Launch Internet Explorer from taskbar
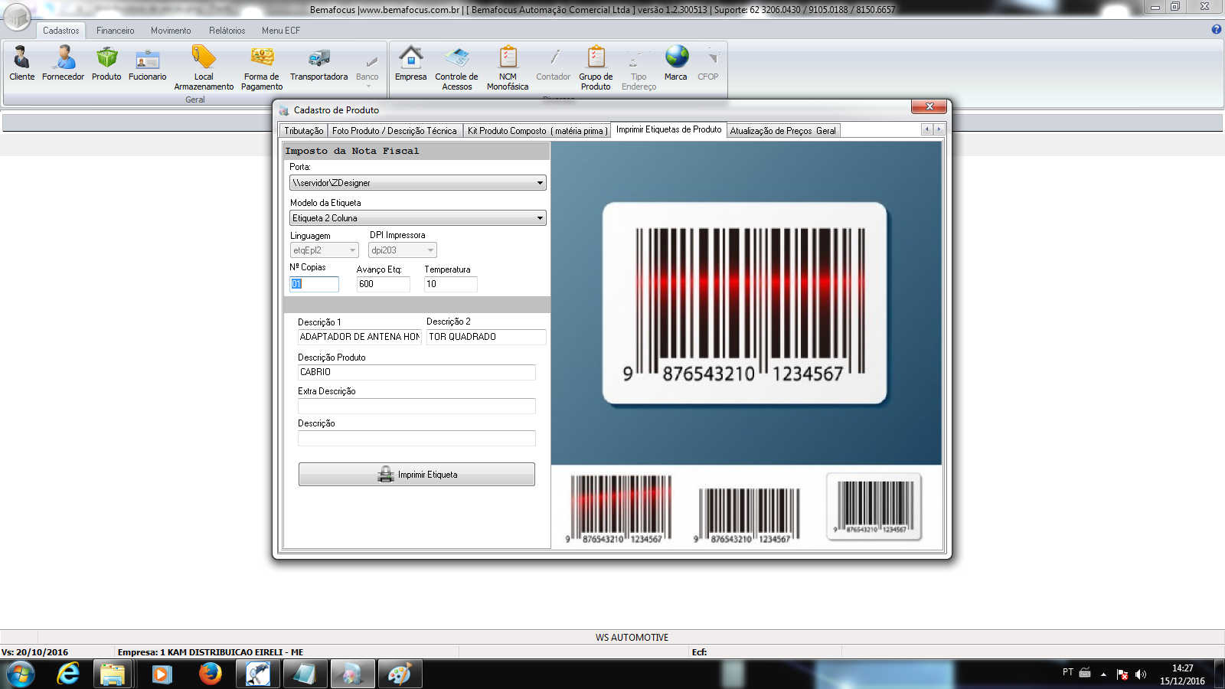1225x689 pixels. [68, 674]
